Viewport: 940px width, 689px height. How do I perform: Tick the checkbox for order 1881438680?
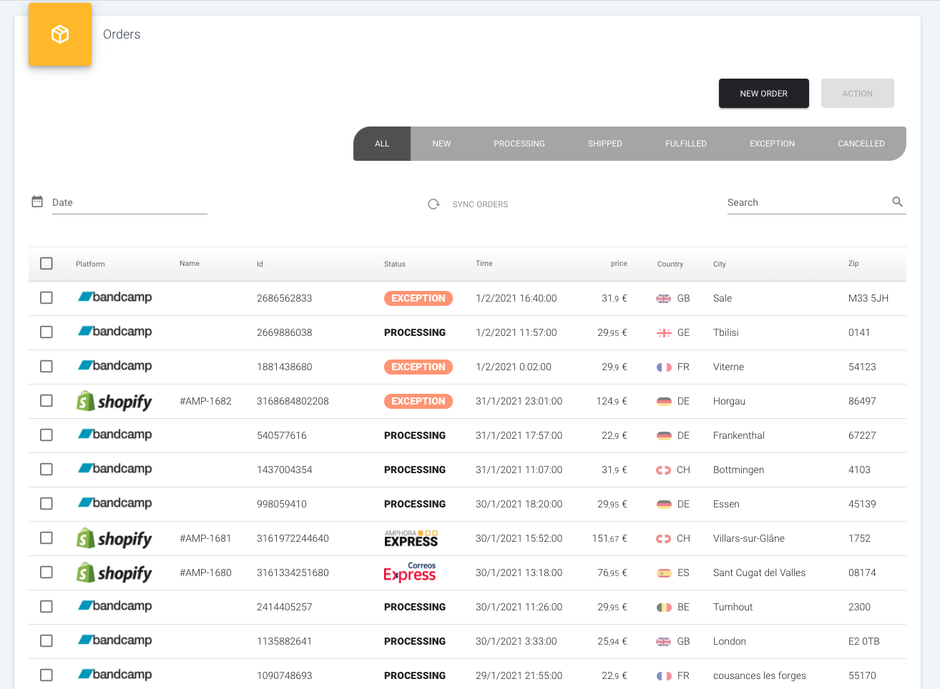(x=46, y=367)
